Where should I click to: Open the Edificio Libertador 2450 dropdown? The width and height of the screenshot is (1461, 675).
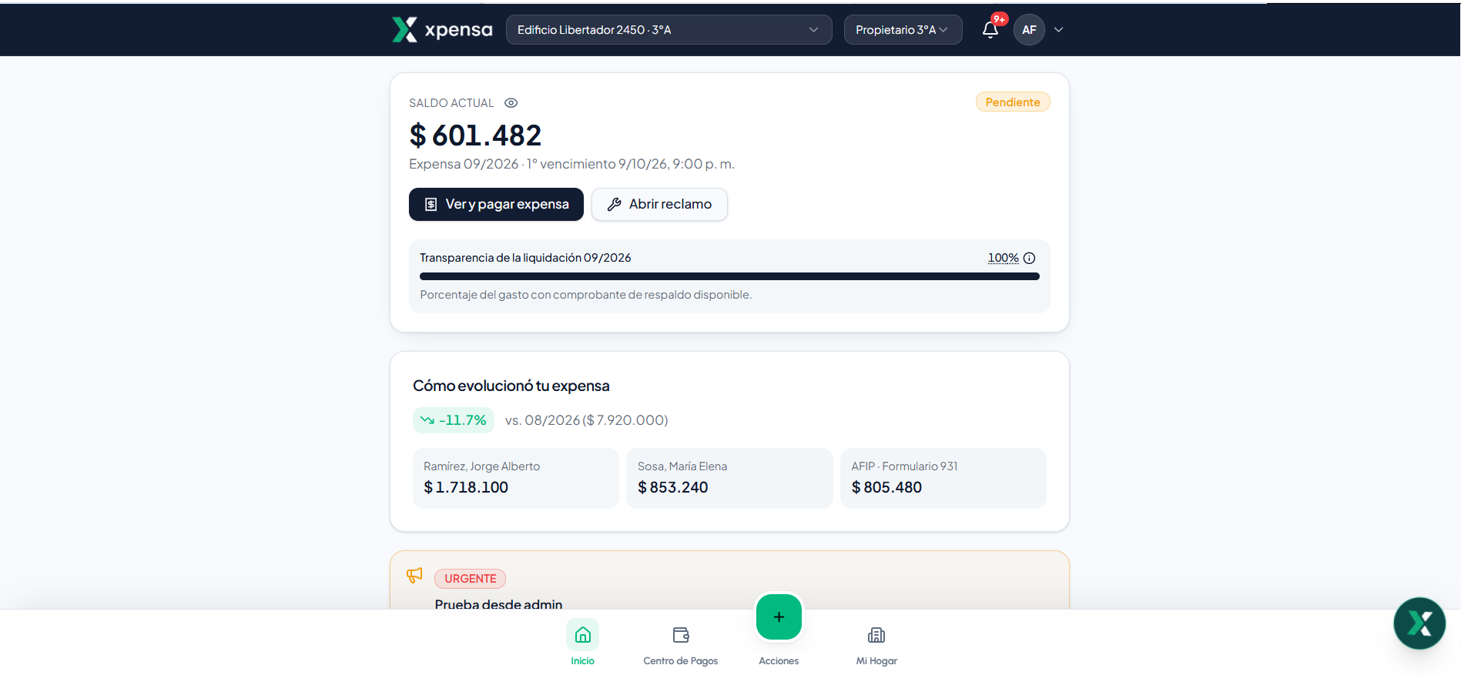tap(669, 30)
